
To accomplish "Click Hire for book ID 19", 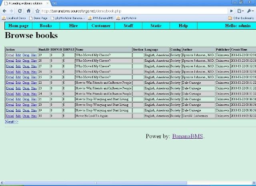I will (34, 110).
